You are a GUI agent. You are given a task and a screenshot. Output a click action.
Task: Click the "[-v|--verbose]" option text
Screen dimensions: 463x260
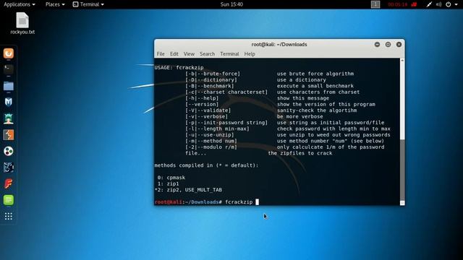point(207,116)
